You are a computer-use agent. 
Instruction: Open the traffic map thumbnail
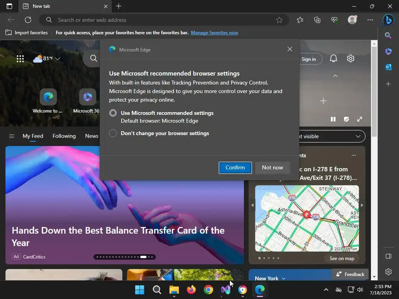click(x=307, y=218)
